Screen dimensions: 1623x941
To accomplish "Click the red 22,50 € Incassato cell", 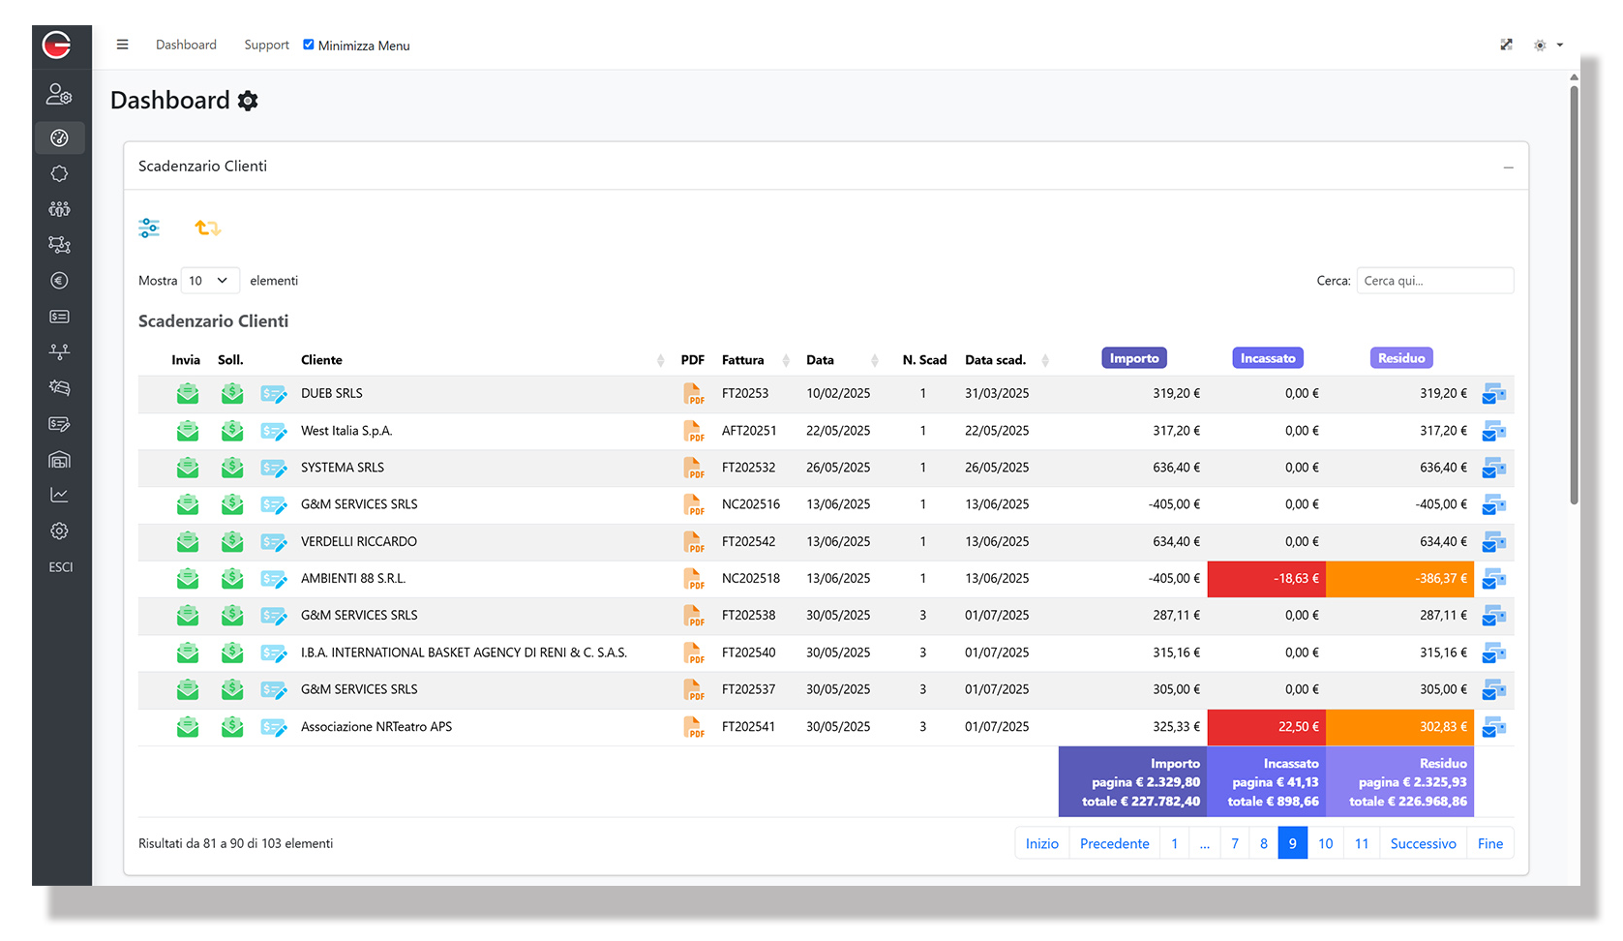I will click(x=1267, y=727).
